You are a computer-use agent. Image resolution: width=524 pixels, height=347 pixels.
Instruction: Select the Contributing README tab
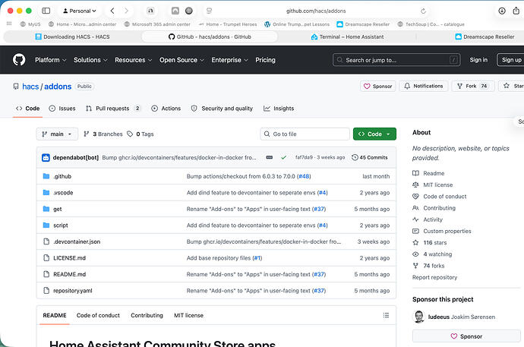(147, 315)
